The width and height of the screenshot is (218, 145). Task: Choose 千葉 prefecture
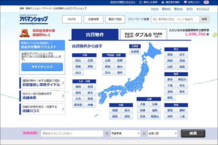click(x=170, y=86)
